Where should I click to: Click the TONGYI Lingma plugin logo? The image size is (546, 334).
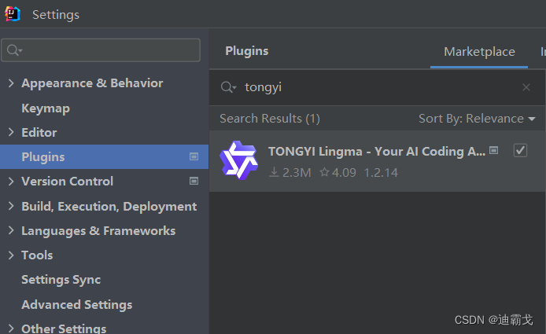click(x=239, y=160)
